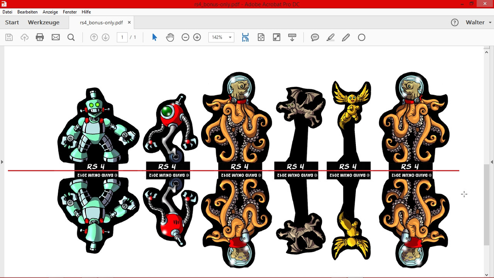Select the rs4_bonus-only.pdf tab
Image resolution: width=494 pixels, height=278 pixels.
[x=101, y=23]
